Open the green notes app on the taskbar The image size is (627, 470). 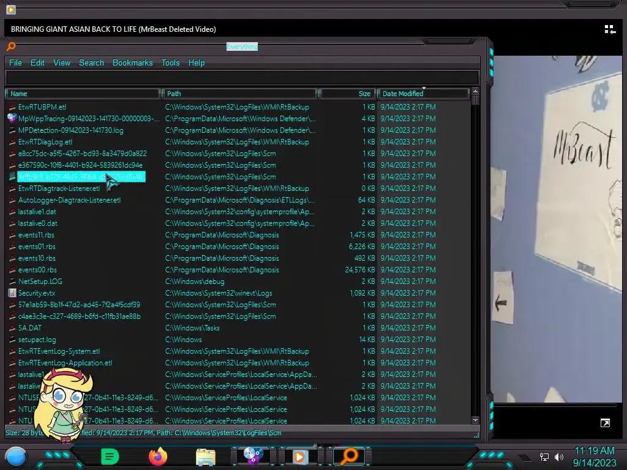point(110,457)
